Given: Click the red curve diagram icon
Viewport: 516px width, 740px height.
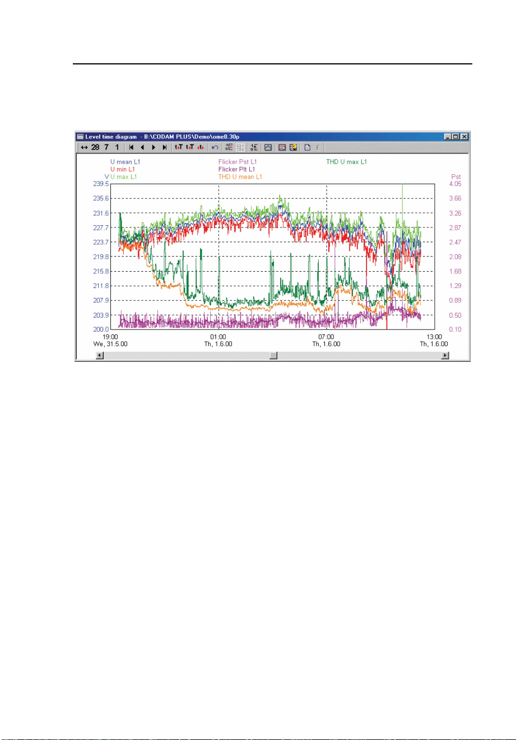Looking at the screenshot, I should (x=282, y=147).
